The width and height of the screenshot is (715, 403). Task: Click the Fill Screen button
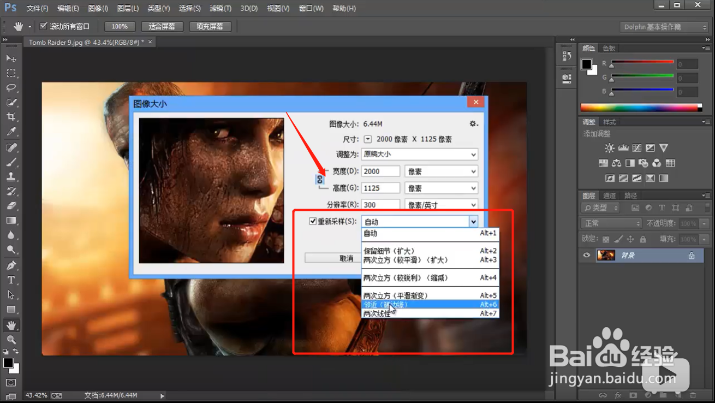[210, 26]
